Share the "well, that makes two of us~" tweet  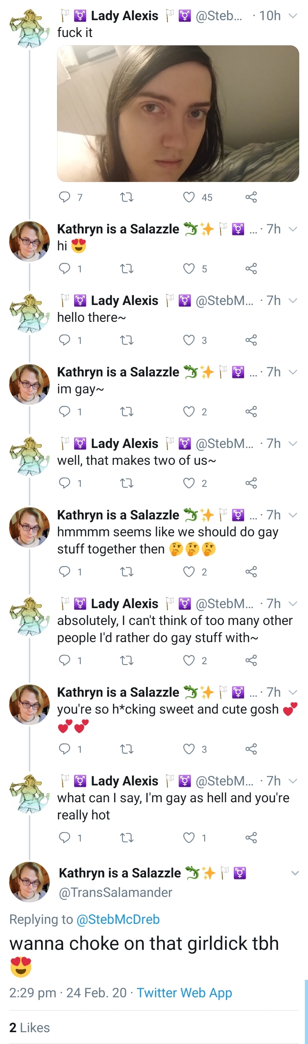pos(251,483)
